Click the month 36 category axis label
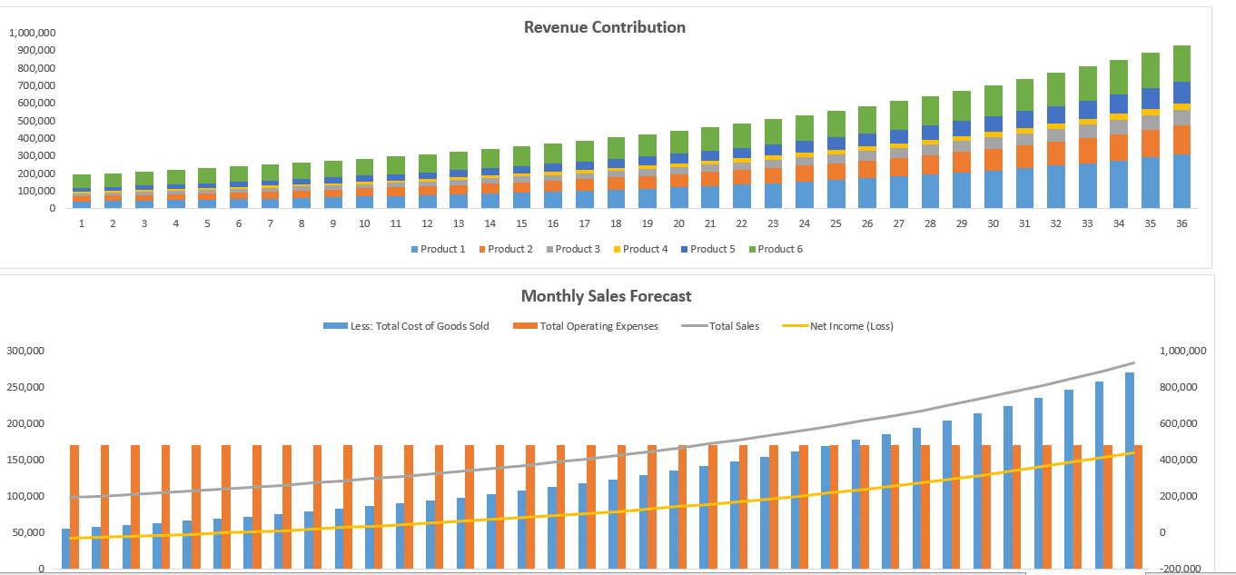Viewport: 1236px width, 575px height. click(1182, 222)
